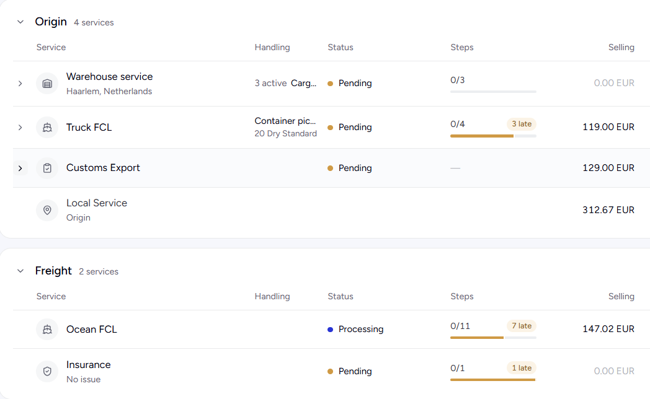Click the "4 services" count label
This screenshot has width=650, height=399.
click(x=94, y=23)
